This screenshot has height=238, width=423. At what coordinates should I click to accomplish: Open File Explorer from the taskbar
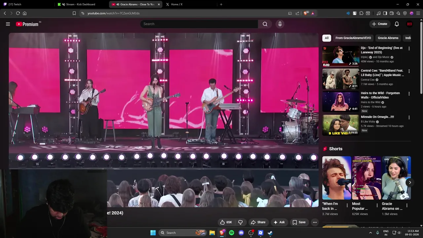212,233
